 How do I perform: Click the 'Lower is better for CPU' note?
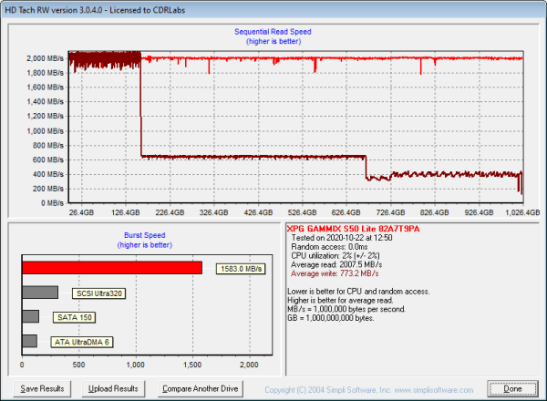pos(358,292)
